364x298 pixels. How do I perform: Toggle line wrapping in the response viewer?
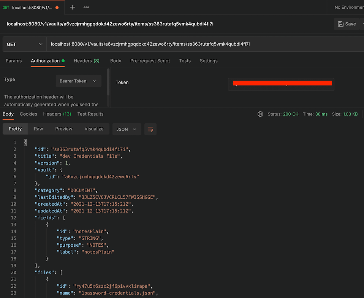click(x=150, y=129)
